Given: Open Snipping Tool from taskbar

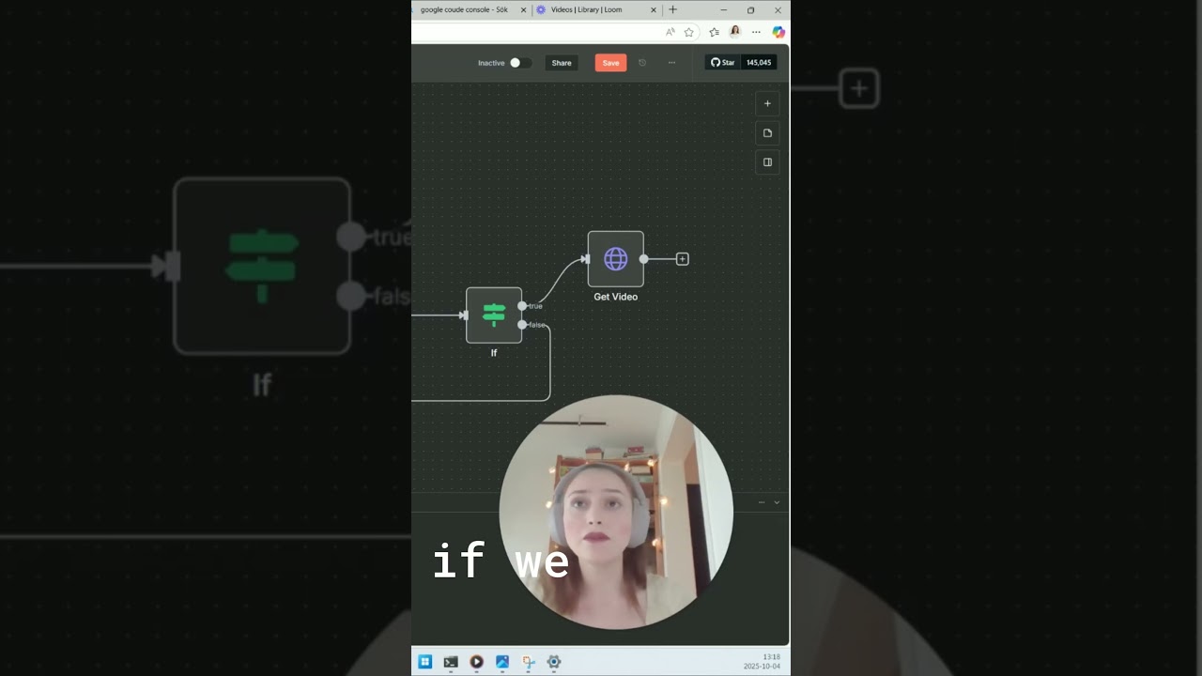Looking at the screenshot, I should tap(529, 662).
